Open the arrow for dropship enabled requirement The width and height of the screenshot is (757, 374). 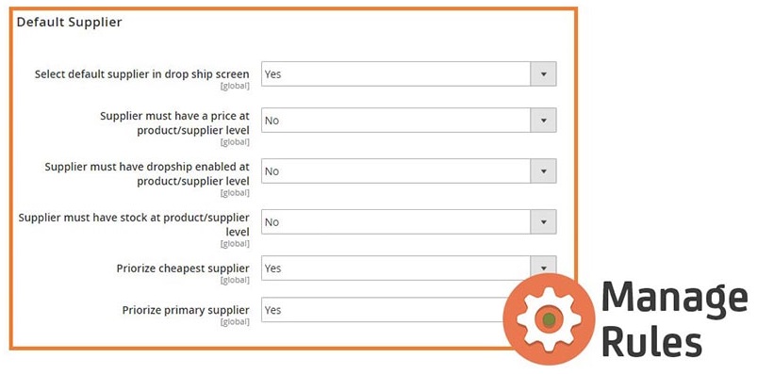tap(544, 171)
